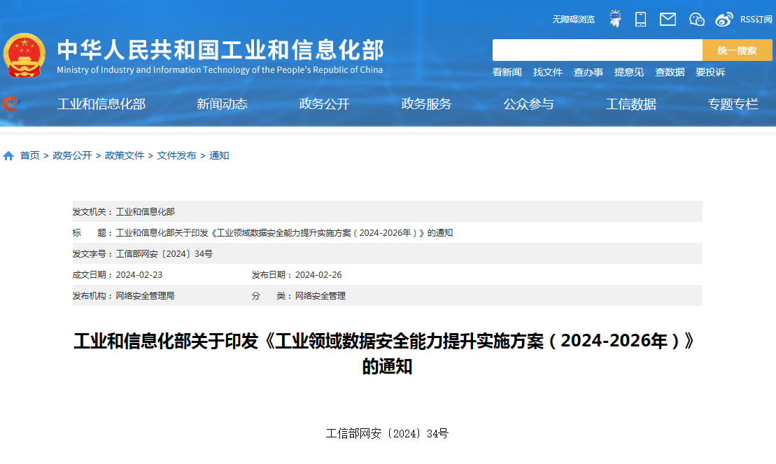
Task: Open the mobile version phone icon
Action: pyautogui.click(x=640, y=20)
